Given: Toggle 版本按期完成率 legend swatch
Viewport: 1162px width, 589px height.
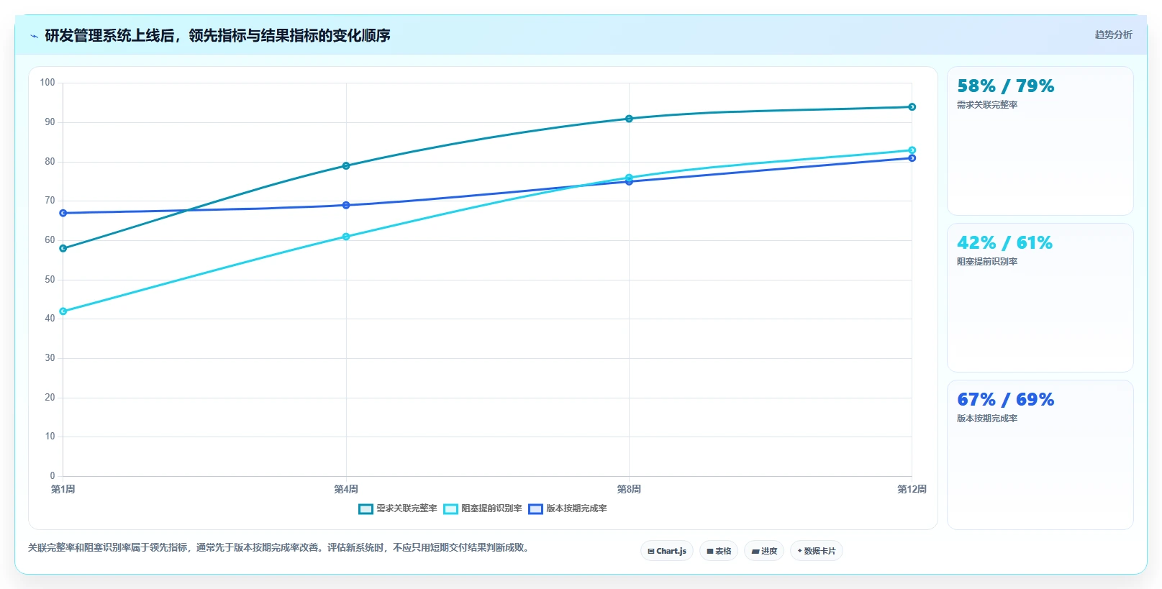Looking at the screenshot, I should click(x=535, y=509).
